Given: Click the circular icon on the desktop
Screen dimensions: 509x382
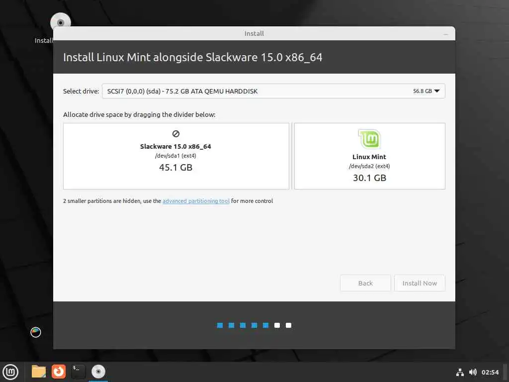Looking at the screenshot, I should coord(36,332).
